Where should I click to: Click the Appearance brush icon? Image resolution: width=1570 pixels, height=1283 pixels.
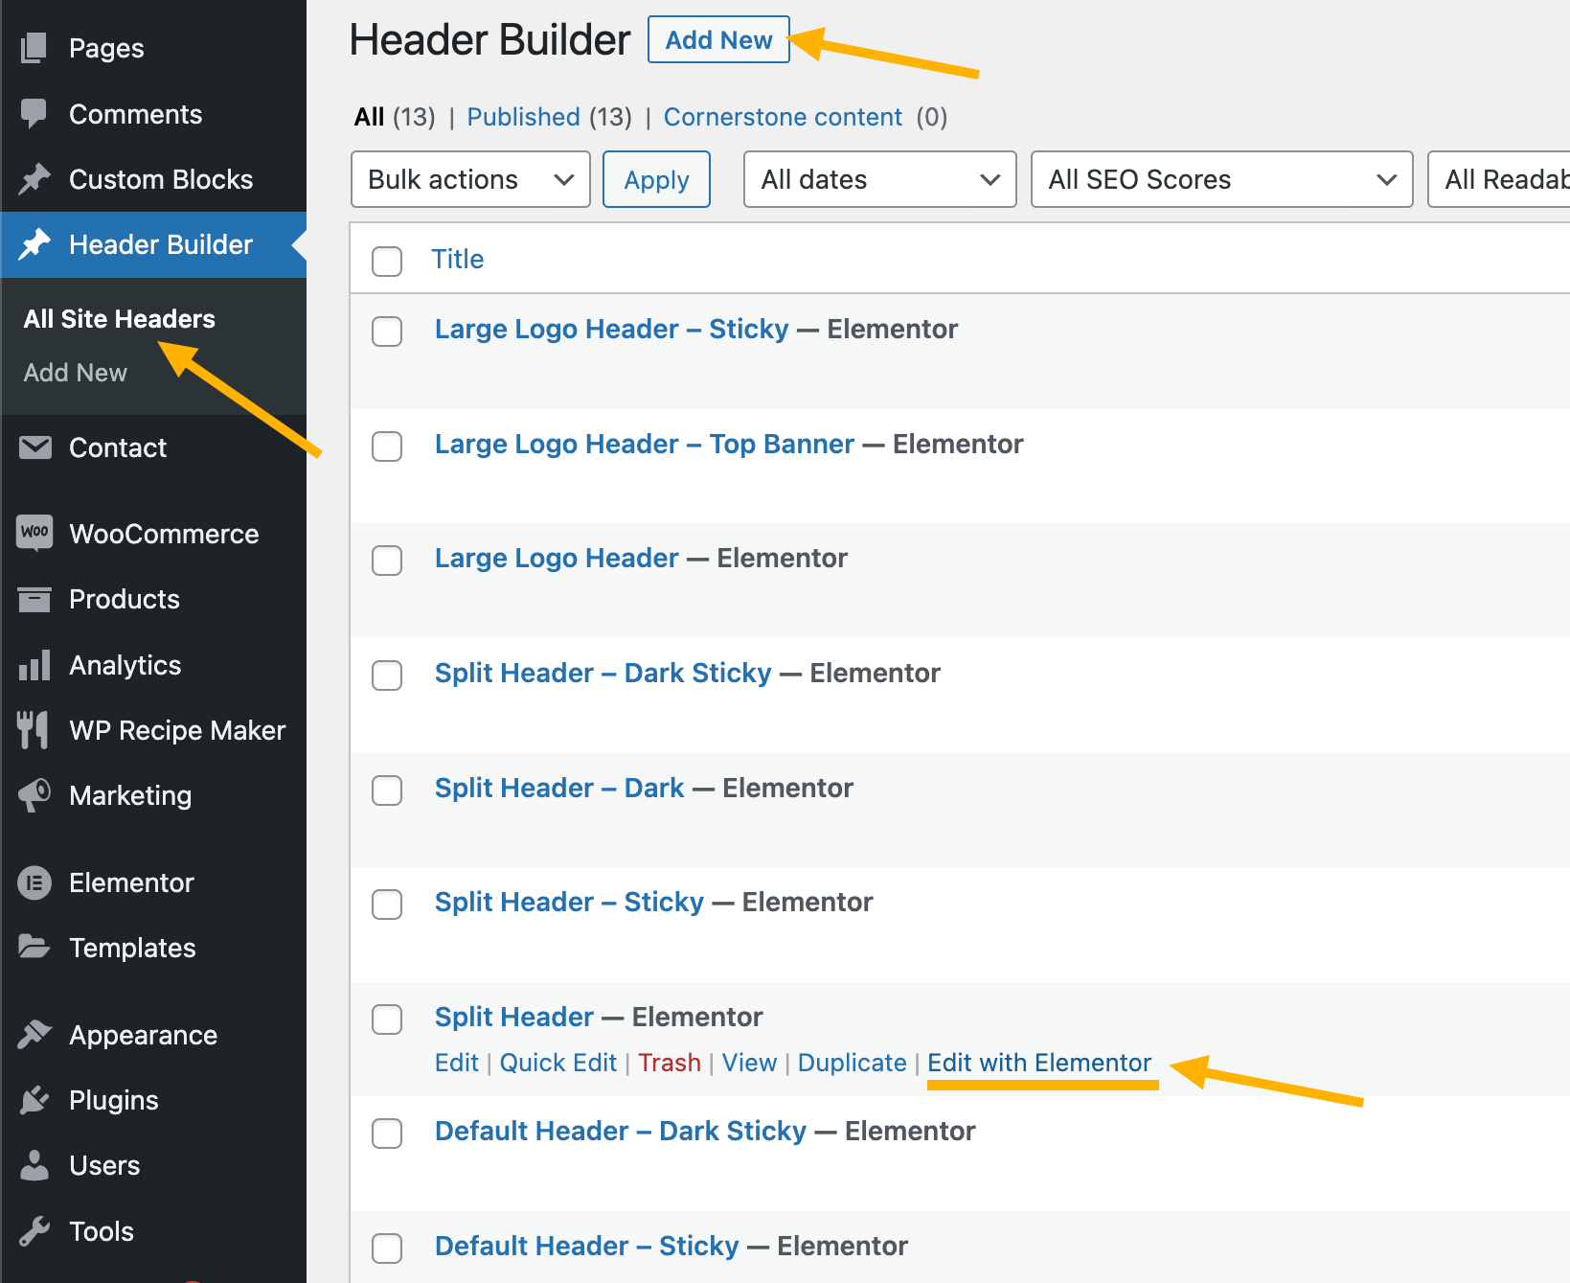(x=34, y=1034)
